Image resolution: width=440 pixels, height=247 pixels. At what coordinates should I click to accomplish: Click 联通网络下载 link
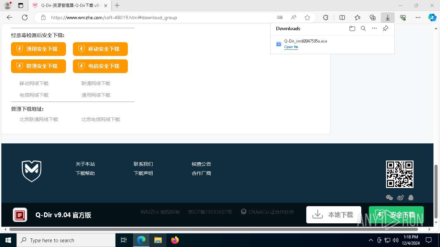tap(96, 83)
